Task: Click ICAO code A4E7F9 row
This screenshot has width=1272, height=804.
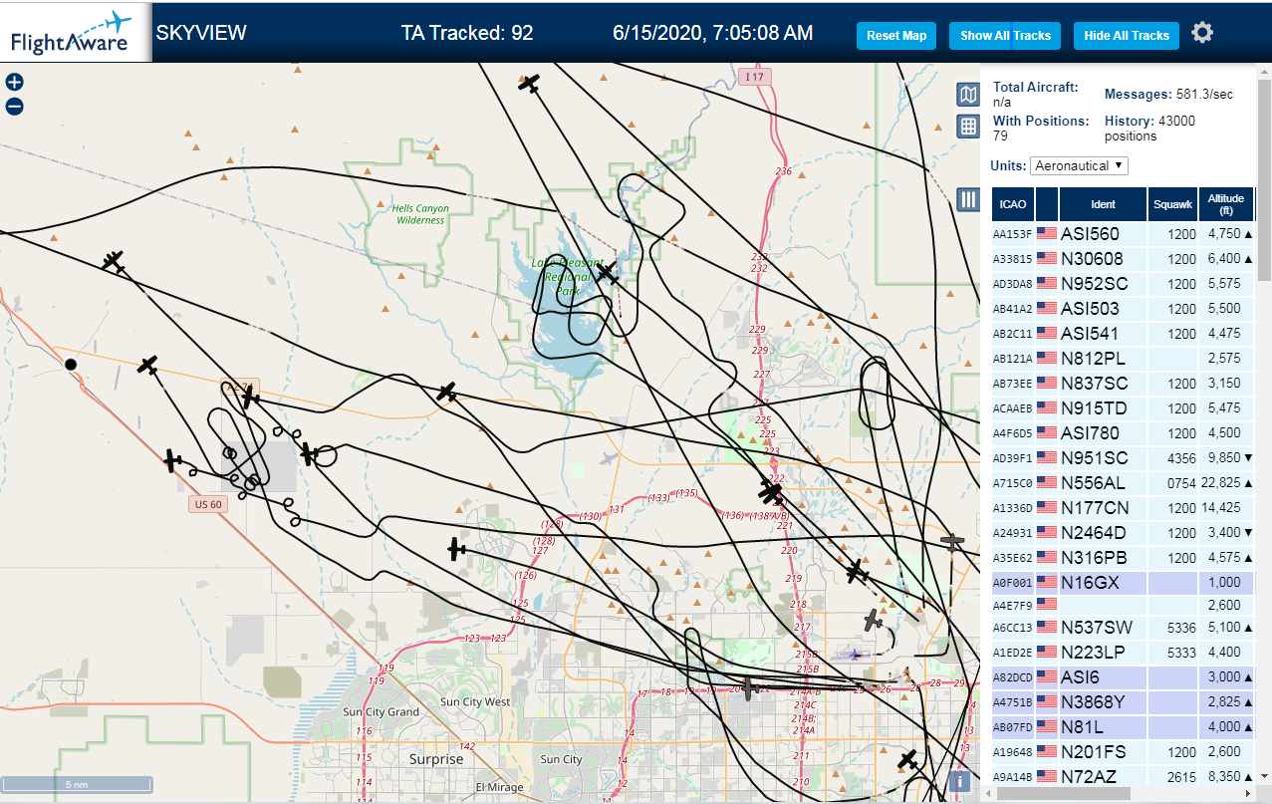Action: point(1124,605)
